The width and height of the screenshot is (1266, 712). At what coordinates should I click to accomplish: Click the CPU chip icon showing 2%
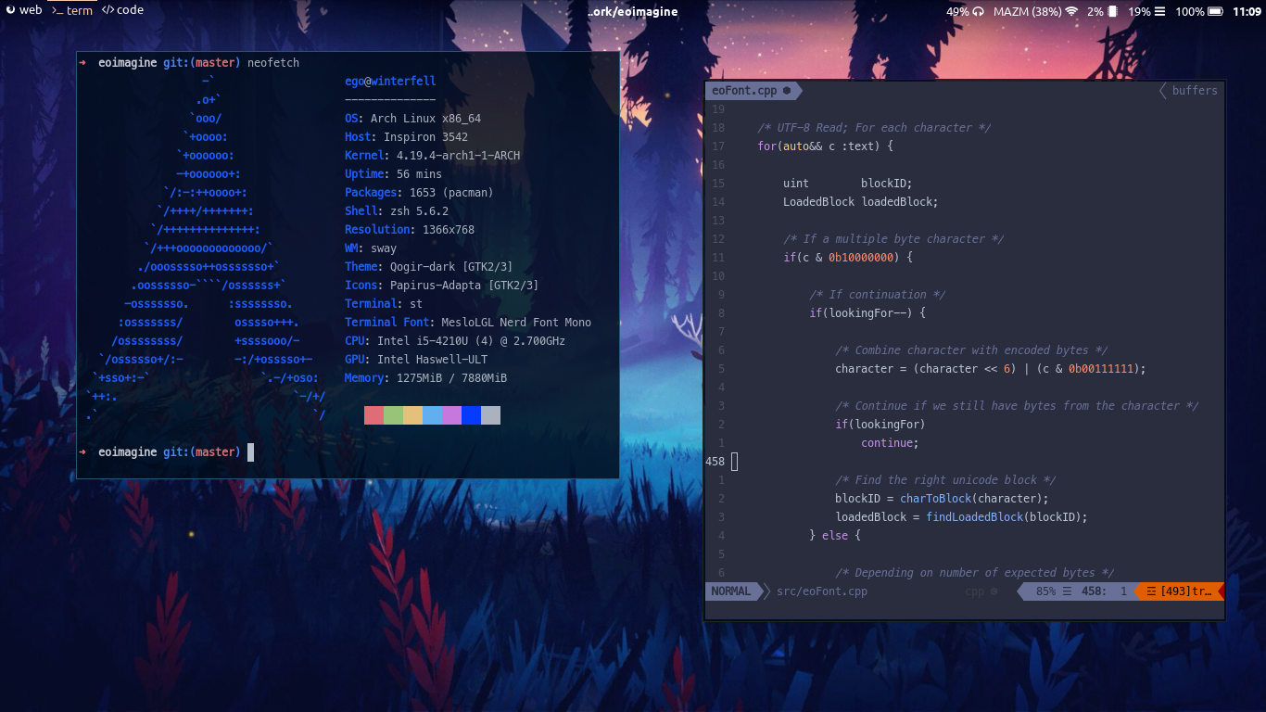[1112, 11]
